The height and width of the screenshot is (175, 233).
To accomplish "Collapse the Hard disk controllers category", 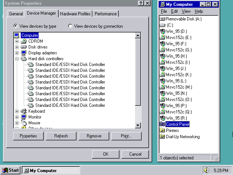I will point(17,59).
